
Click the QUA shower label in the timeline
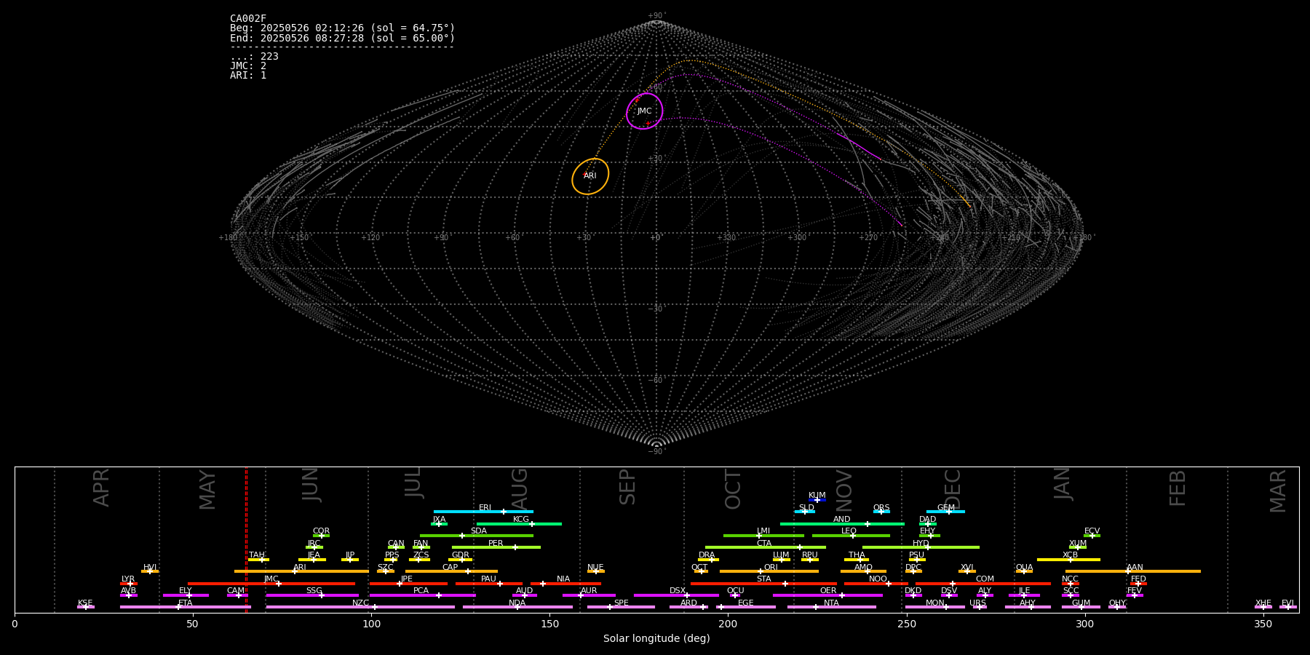point(1025,568)
